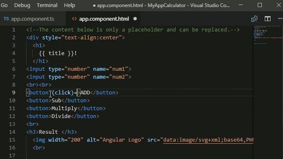Maximize the Visual Studio Code window

[x=260, y=5]
